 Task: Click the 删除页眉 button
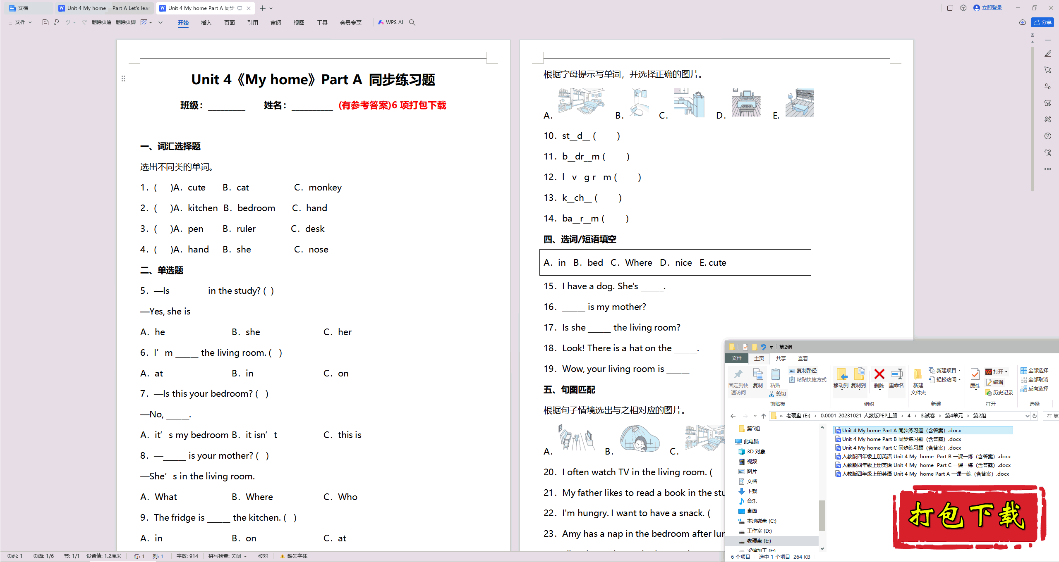(101, 22)
